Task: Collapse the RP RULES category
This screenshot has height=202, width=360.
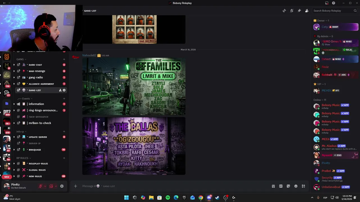Action: [x=23, y=158]
